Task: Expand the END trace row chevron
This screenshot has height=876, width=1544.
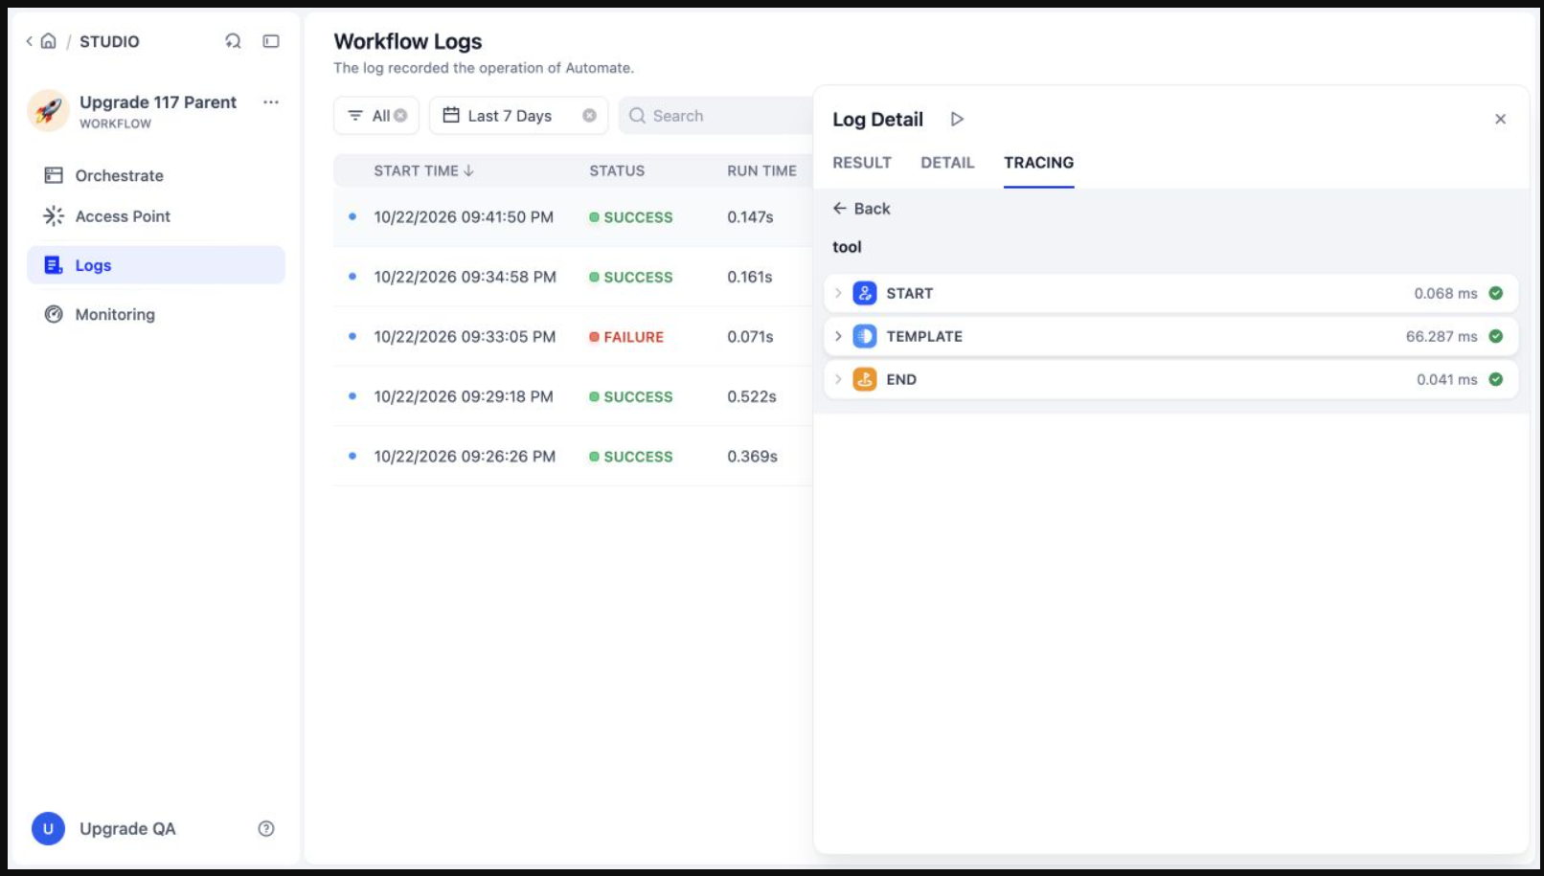Action: 838,379
